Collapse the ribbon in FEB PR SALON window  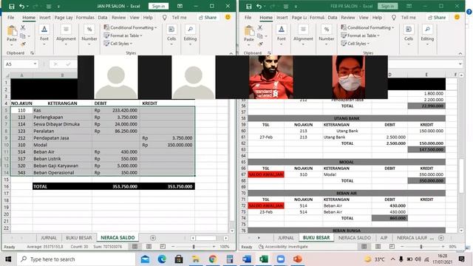(x=460, y=53)
